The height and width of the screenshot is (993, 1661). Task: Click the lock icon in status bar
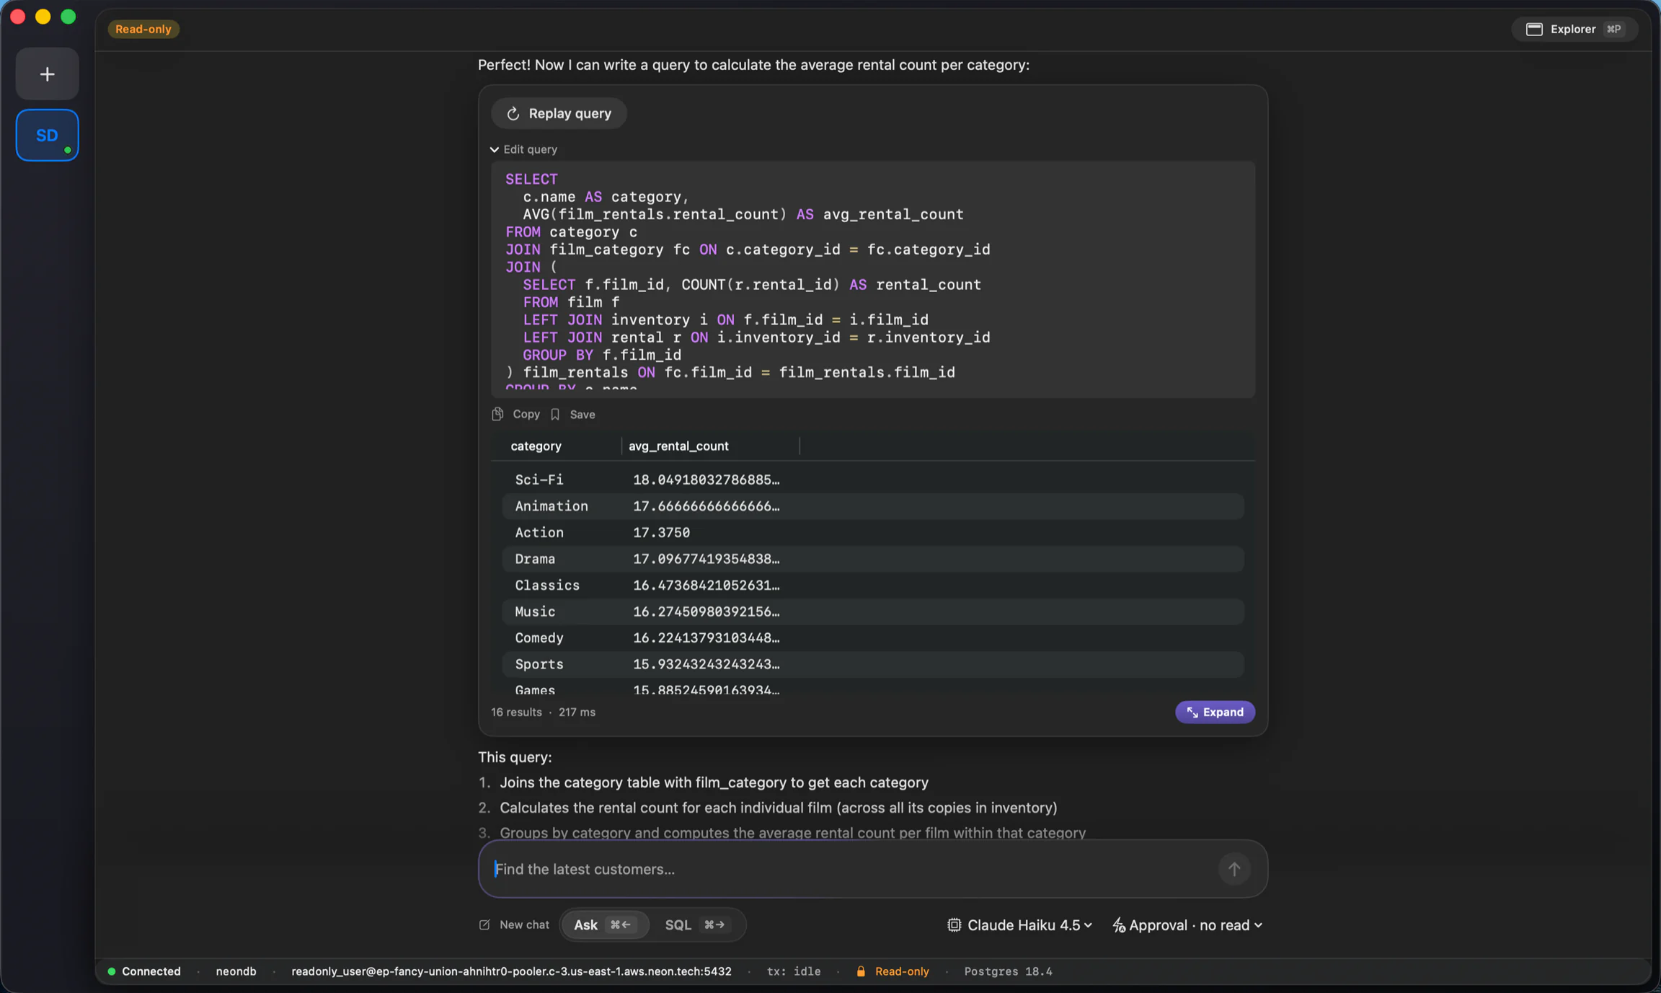pyautogui.click(x=860, y=971)
